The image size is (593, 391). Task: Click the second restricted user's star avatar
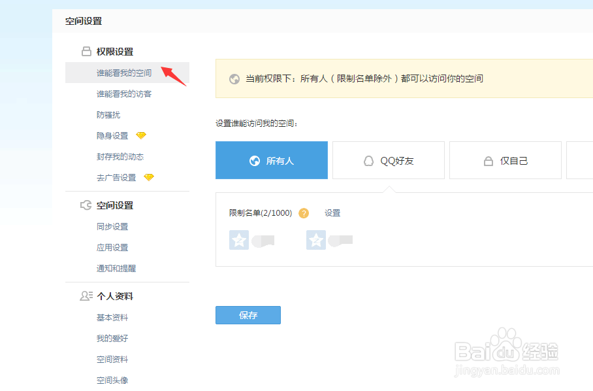(x=316, y=240)
